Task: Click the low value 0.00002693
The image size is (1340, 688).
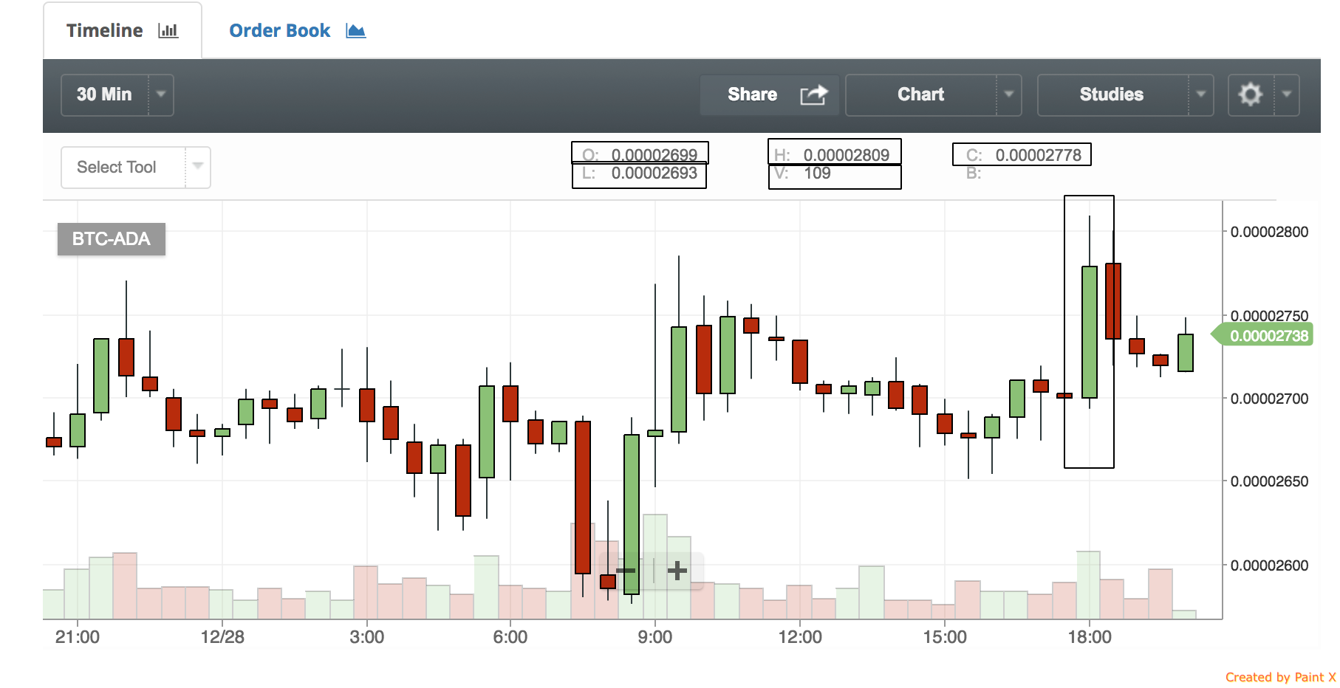Action: click(654, 173)
